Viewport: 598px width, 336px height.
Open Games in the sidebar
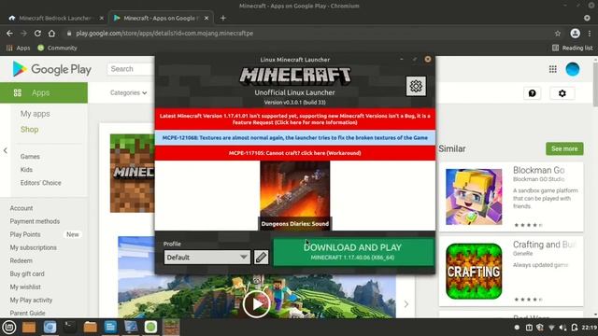[x=30, y=157]
